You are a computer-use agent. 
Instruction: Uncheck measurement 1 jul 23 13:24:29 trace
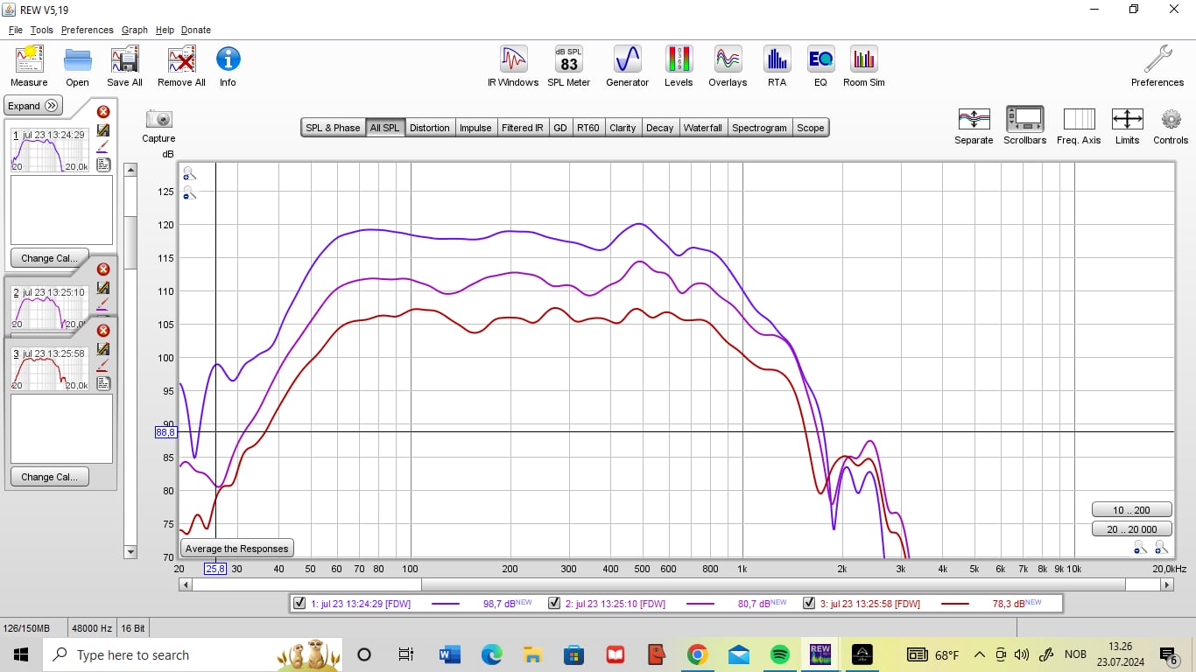pos(300,603)
